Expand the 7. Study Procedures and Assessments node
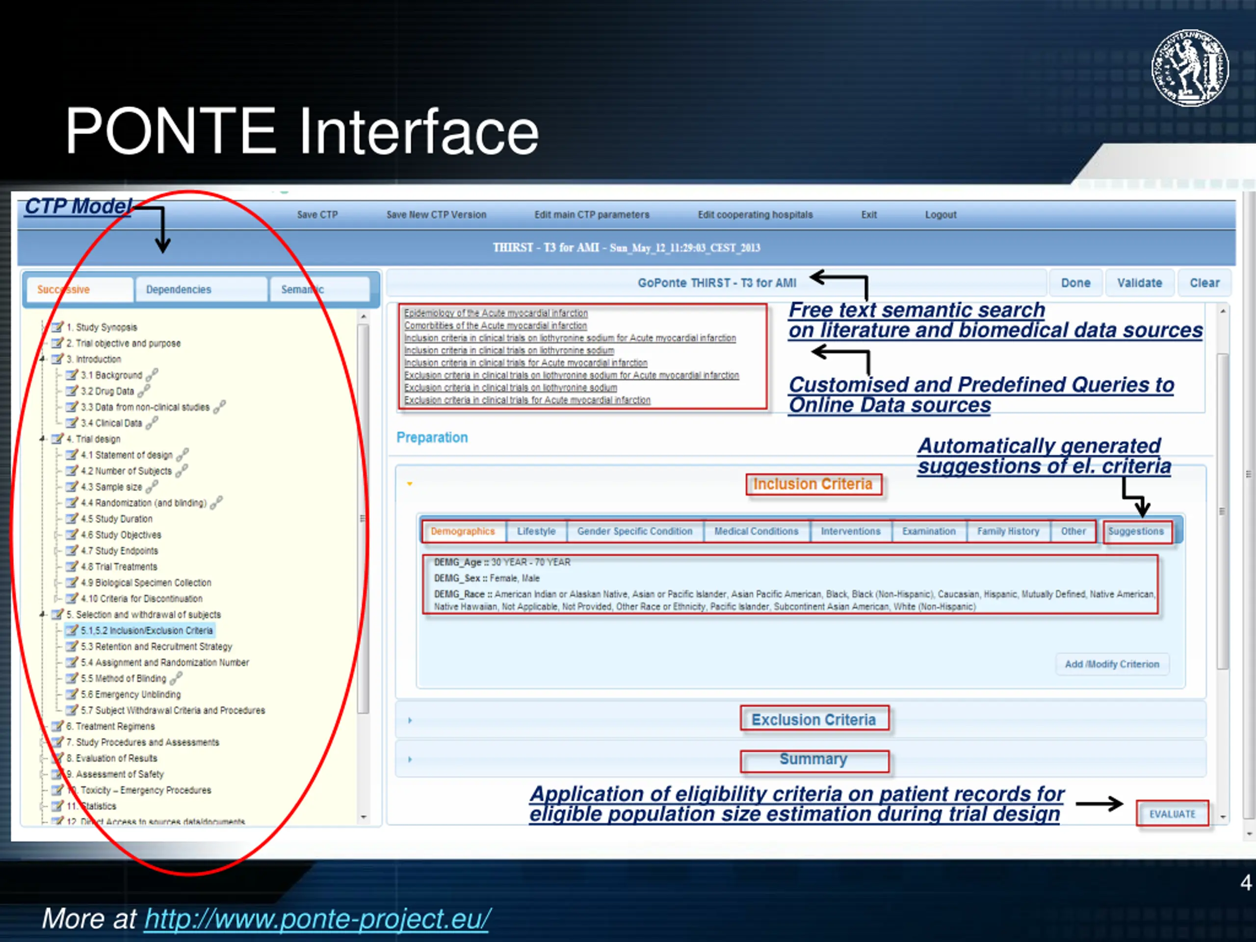Screen dimensions: 1256x942 click(x=43, y=741)
